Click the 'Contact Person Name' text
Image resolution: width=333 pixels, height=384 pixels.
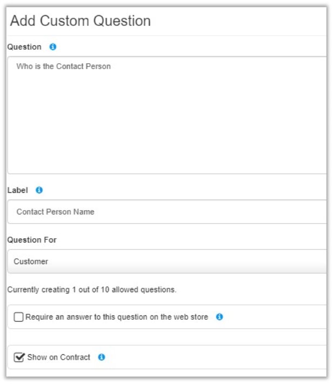[55, 212]
